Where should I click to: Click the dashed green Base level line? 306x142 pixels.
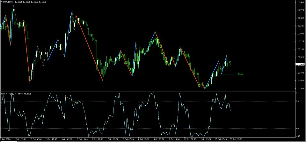[228, 74]
